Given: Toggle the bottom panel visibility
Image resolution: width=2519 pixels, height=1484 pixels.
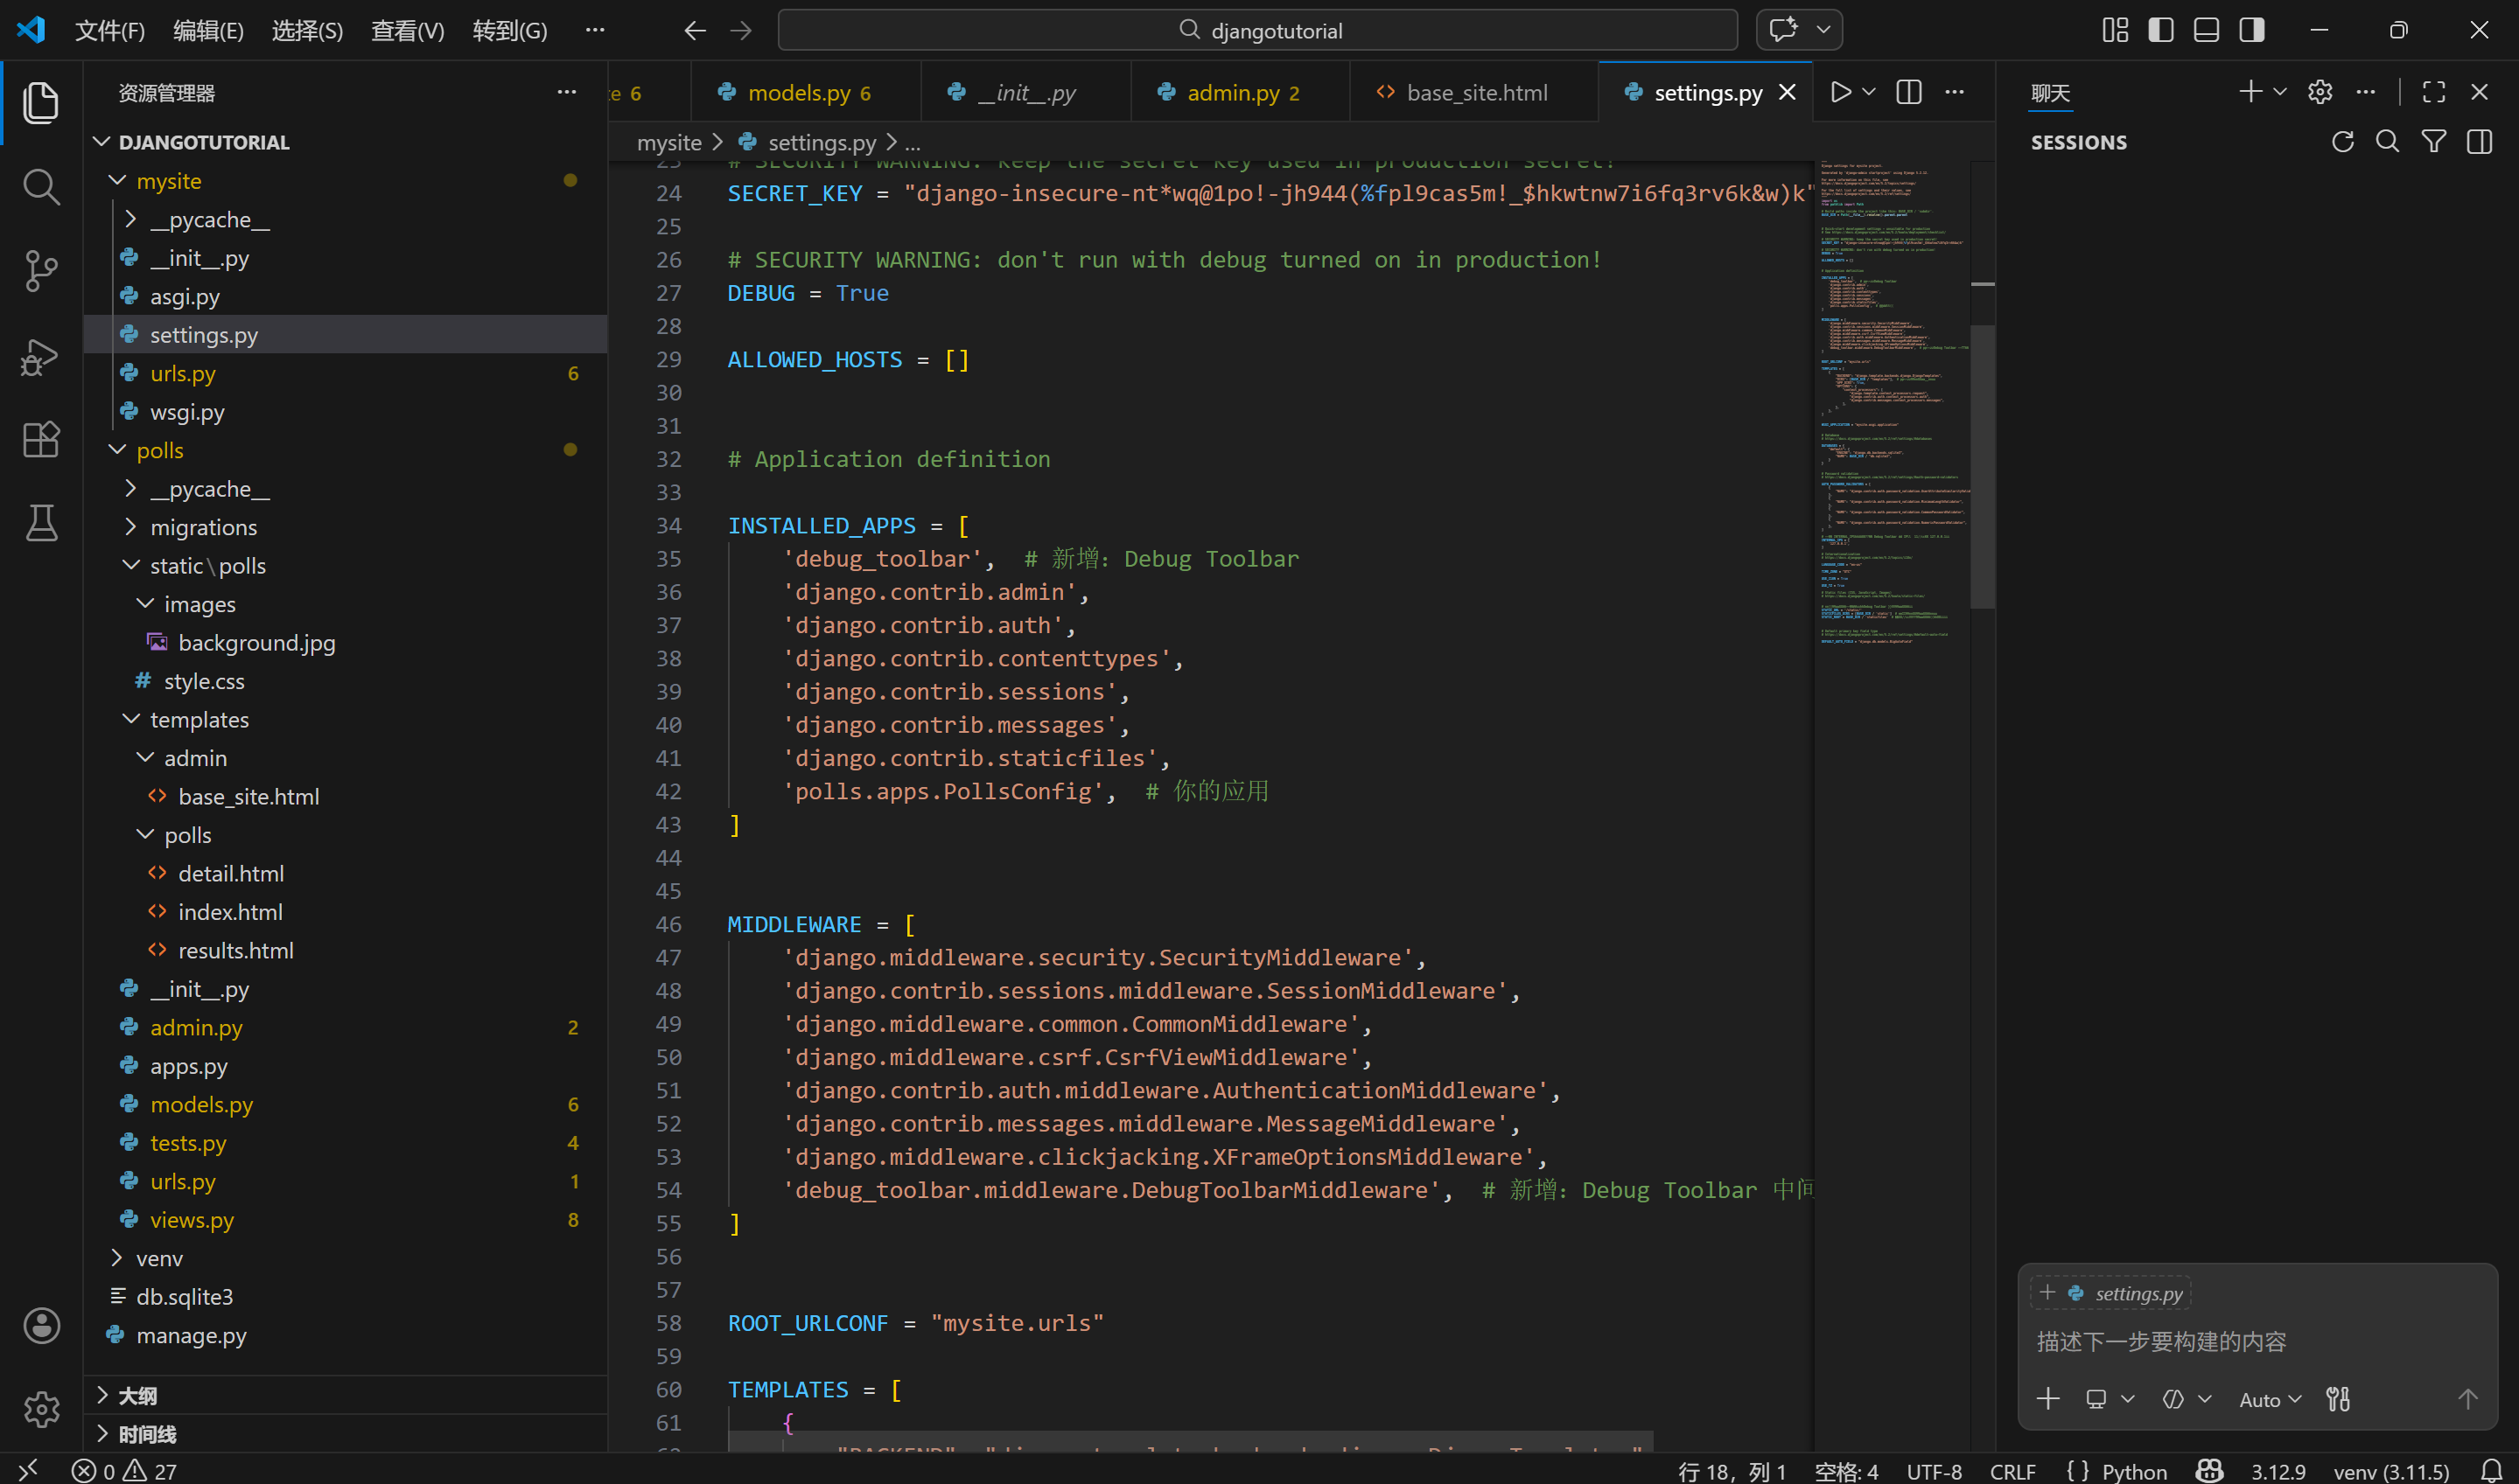Looking at the screenshot, I should [x=2206, y=30].
